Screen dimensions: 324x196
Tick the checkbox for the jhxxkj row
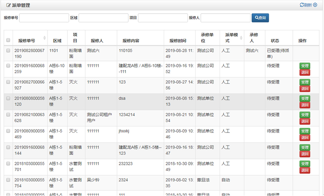(8, 131)
